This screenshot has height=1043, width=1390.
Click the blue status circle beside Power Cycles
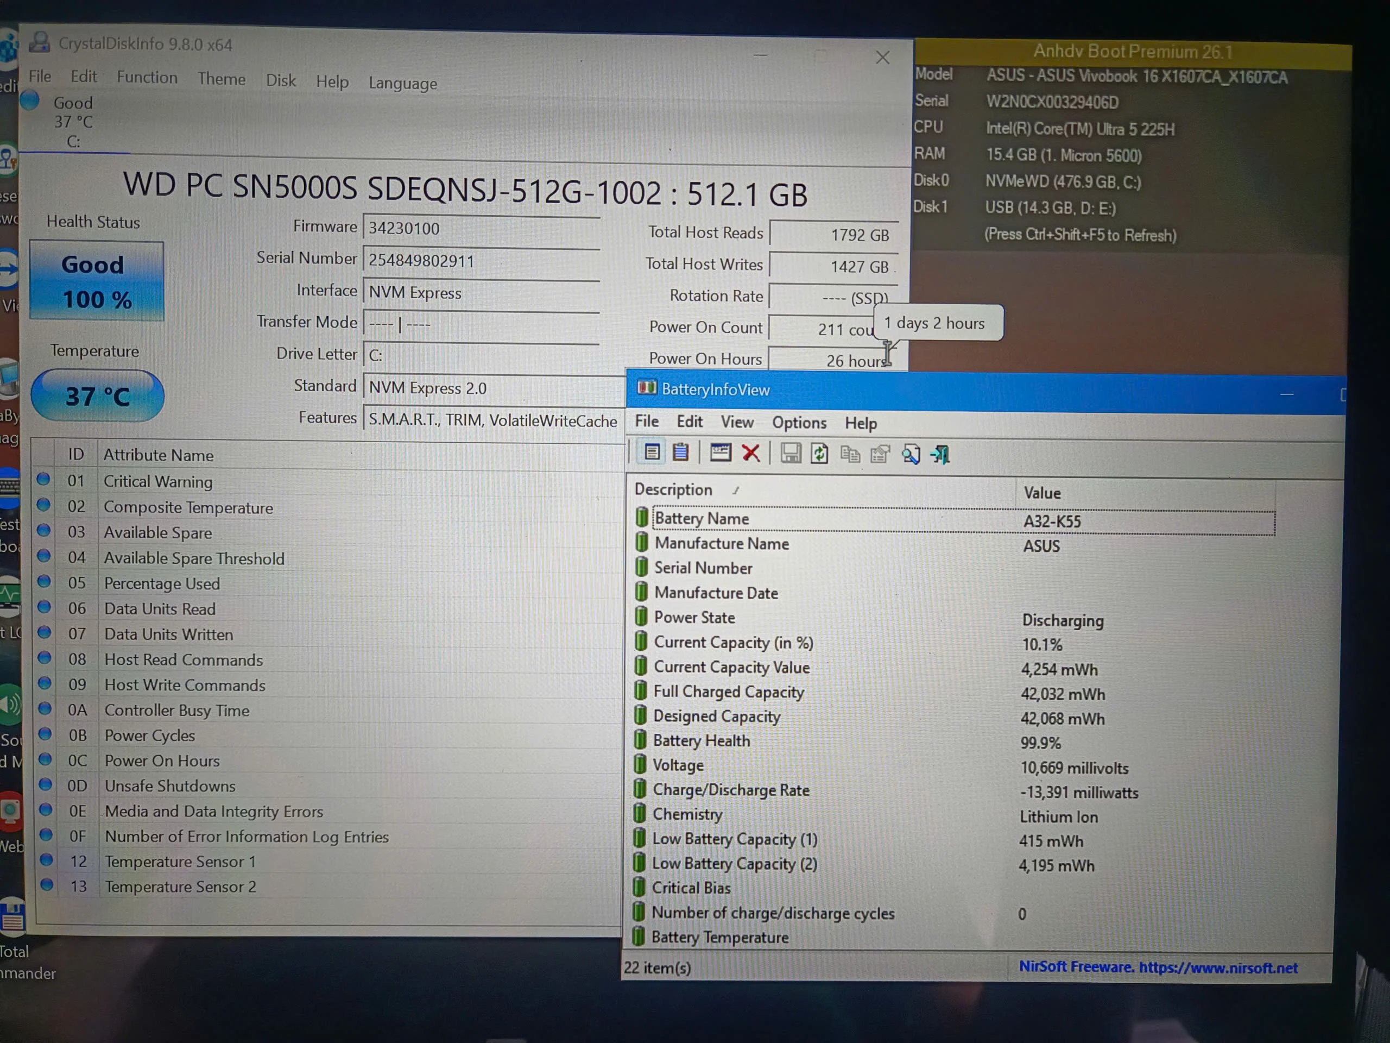(45, 734)
